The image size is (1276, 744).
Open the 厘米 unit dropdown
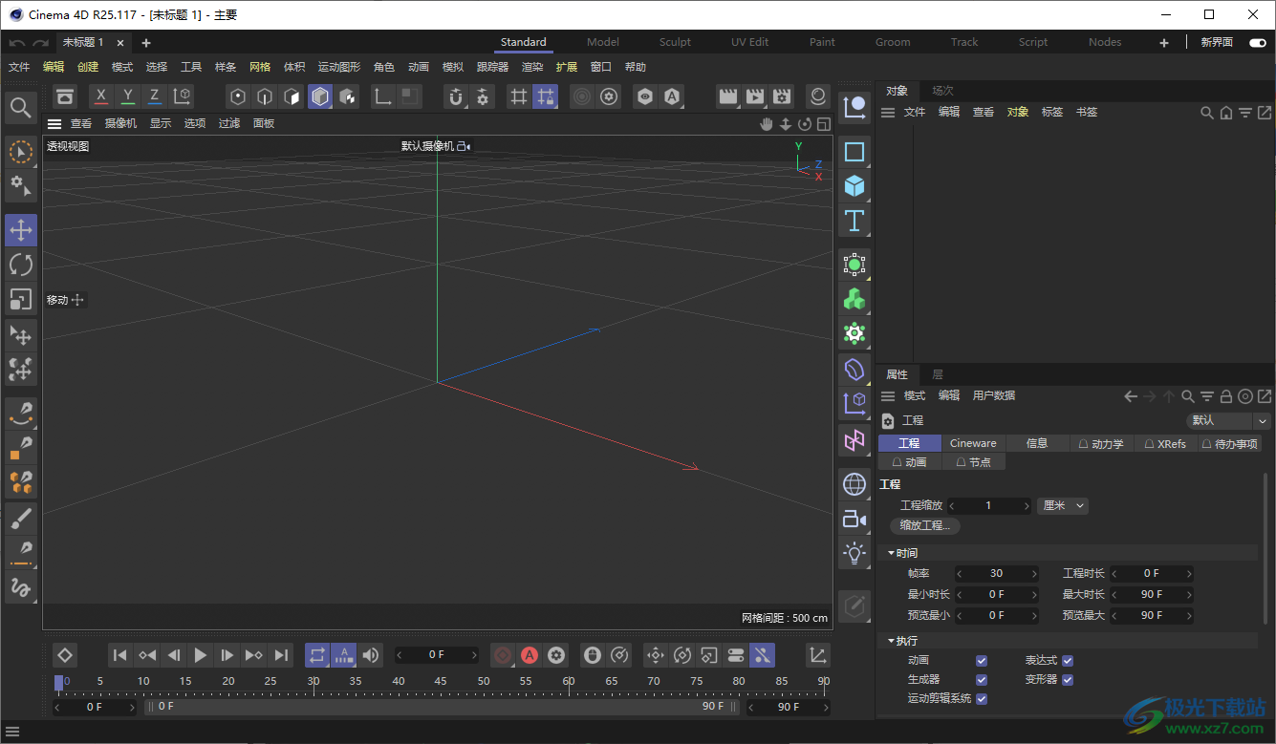pos(1063,505)
